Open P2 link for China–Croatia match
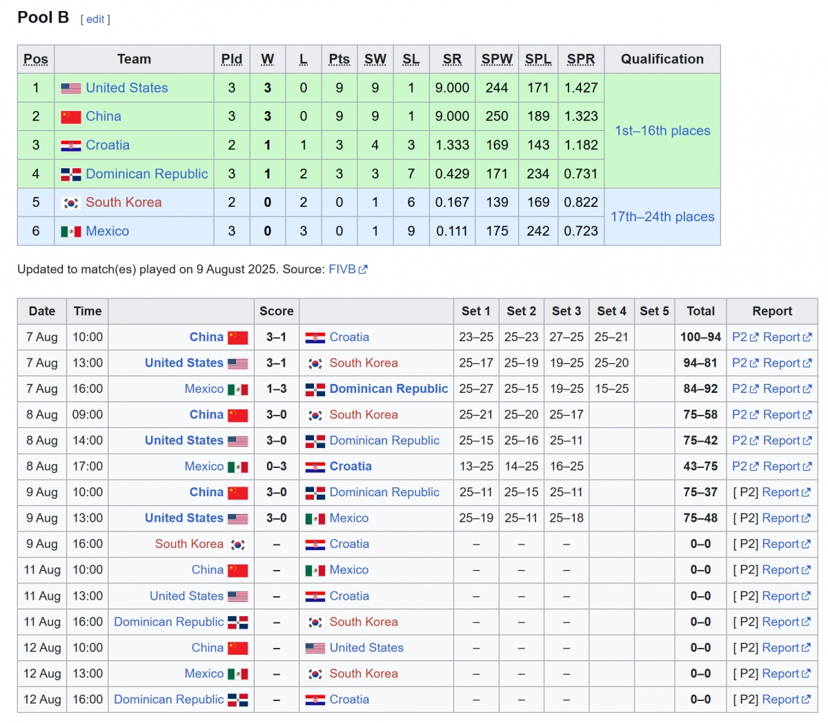This screenshot has height=723, width=828. tap(739, 337)
